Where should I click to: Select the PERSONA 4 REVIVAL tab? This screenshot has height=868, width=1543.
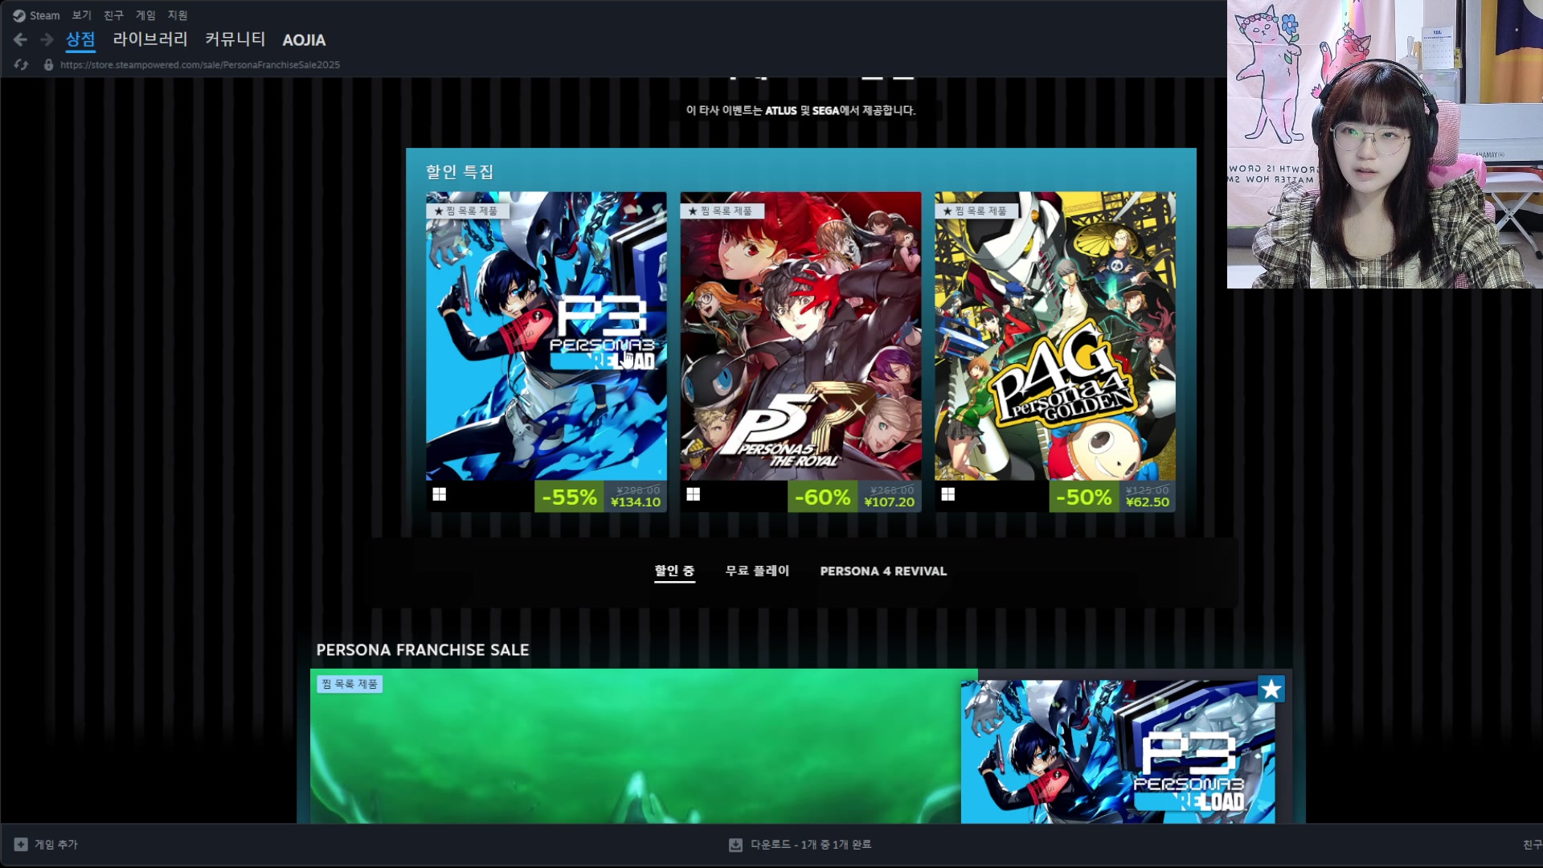click(x=883, y=571)
